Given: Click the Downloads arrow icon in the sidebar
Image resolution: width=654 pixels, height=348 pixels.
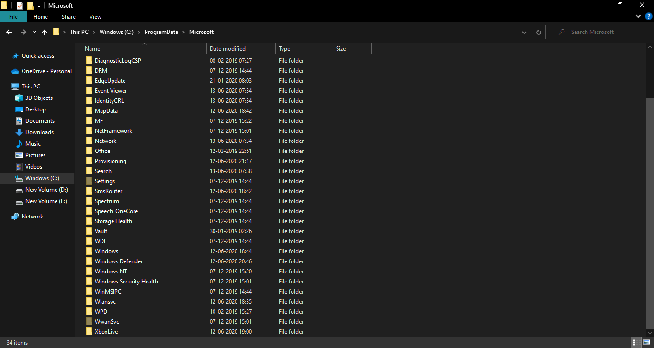Looking at the screenshot, I should pos(19,132).
